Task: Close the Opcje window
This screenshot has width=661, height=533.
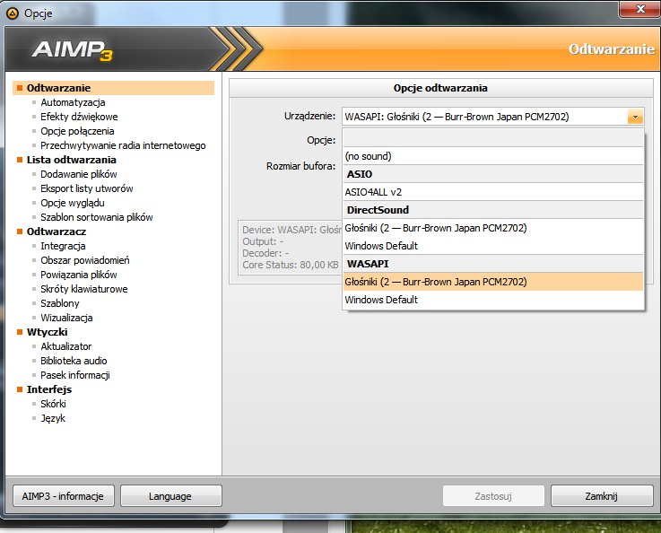Action: [640, 9]
